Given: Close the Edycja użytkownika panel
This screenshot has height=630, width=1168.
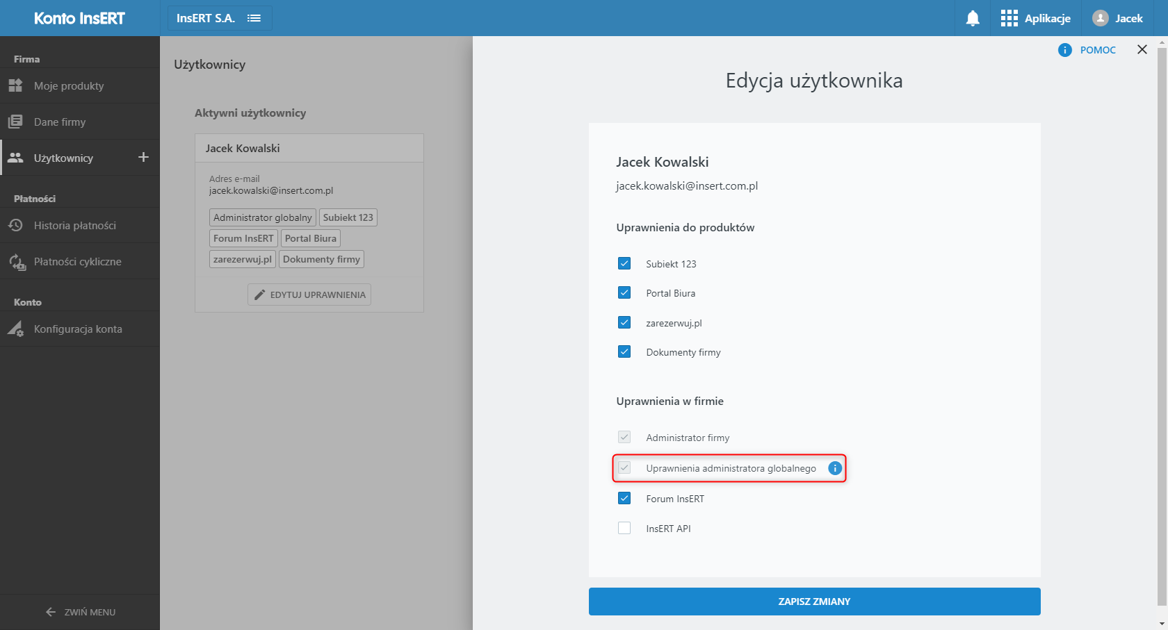Looking at the screenshot, I should 1142,49.
